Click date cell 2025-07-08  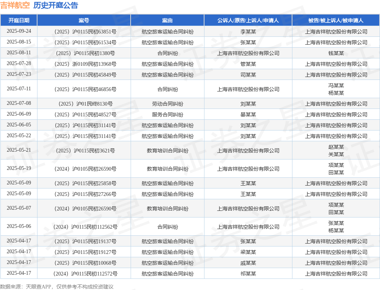pos(19,103)
